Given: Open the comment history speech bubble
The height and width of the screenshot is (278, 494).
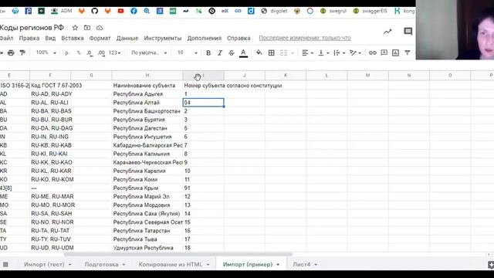Looking at the screenshot, I should pyautogui.click(x=408, y=31).
